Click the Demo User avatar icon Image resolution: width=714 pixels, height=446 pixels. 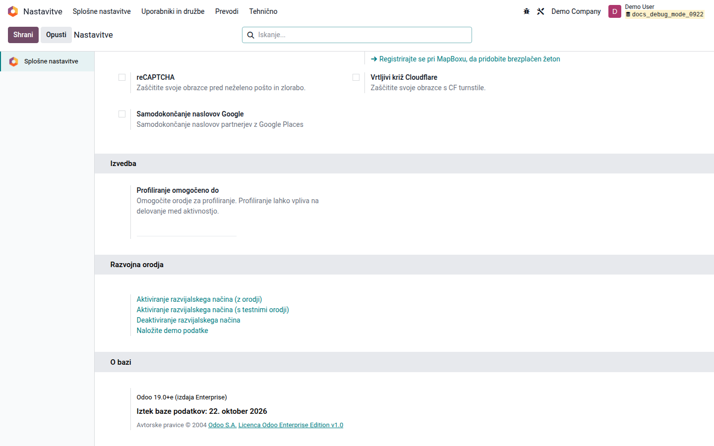615,11
